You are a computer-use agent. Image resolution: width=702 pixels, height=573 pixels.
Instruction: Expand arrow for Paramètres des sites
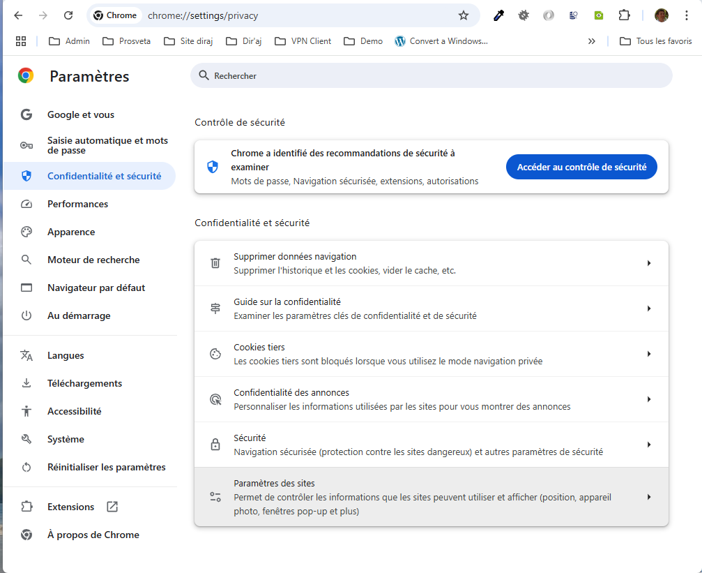point(649,497)
